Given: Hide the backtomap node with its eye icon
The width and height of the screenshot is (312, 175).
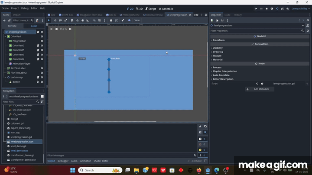Looking at the screenshot, I should (42, 78).
